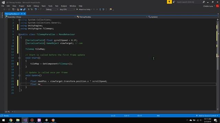Open the Project menu

21,6
